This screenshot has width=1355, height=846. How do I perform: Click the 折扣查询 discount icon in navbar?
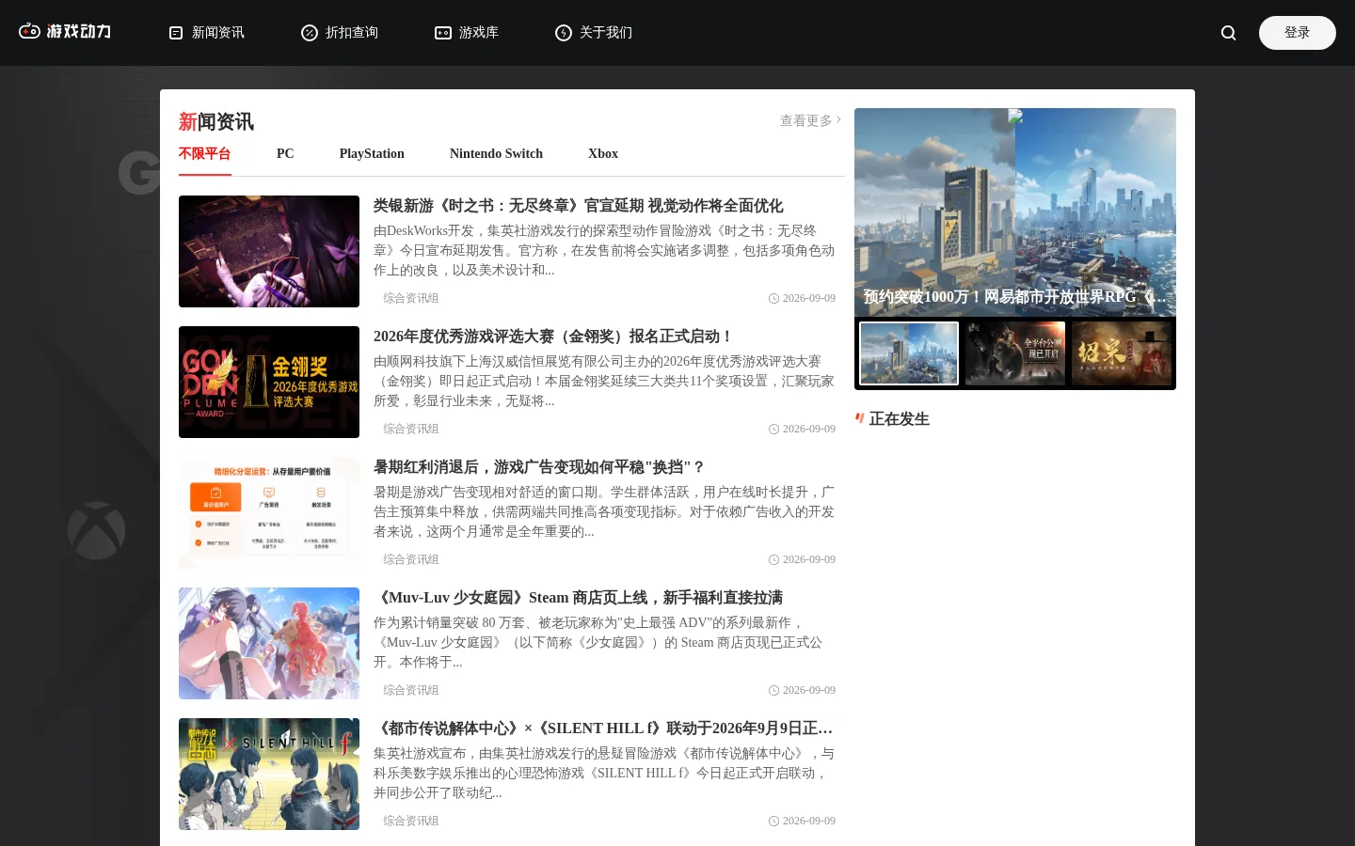pyautogui.click(x=310, y=33)
